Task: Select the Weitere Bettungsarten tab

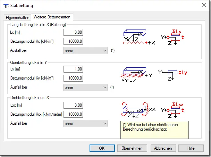Action: (52, 17)
